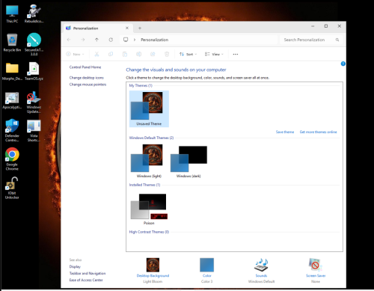
Task: Add a new tab with plus button
Action: [x=140, y=28]
